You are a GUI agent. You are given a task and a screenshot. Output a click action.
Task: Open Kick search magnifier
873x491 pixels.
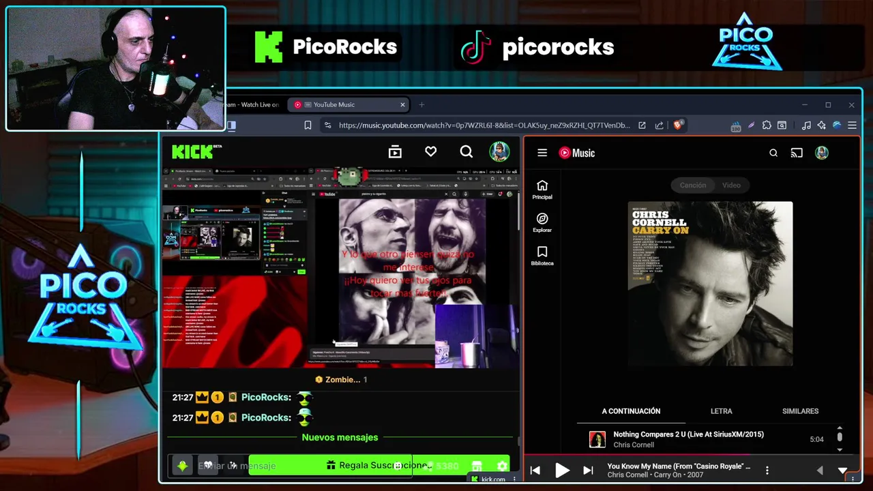(x=466, y=151)
